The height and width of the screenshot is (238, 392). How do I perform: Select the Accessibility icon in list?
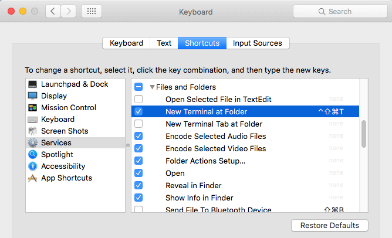(x=32, y=166)
